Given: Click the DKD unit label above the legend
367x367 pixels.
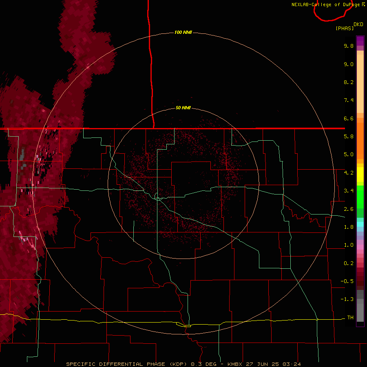Looking at the screenshot, I should click(358, 24).
